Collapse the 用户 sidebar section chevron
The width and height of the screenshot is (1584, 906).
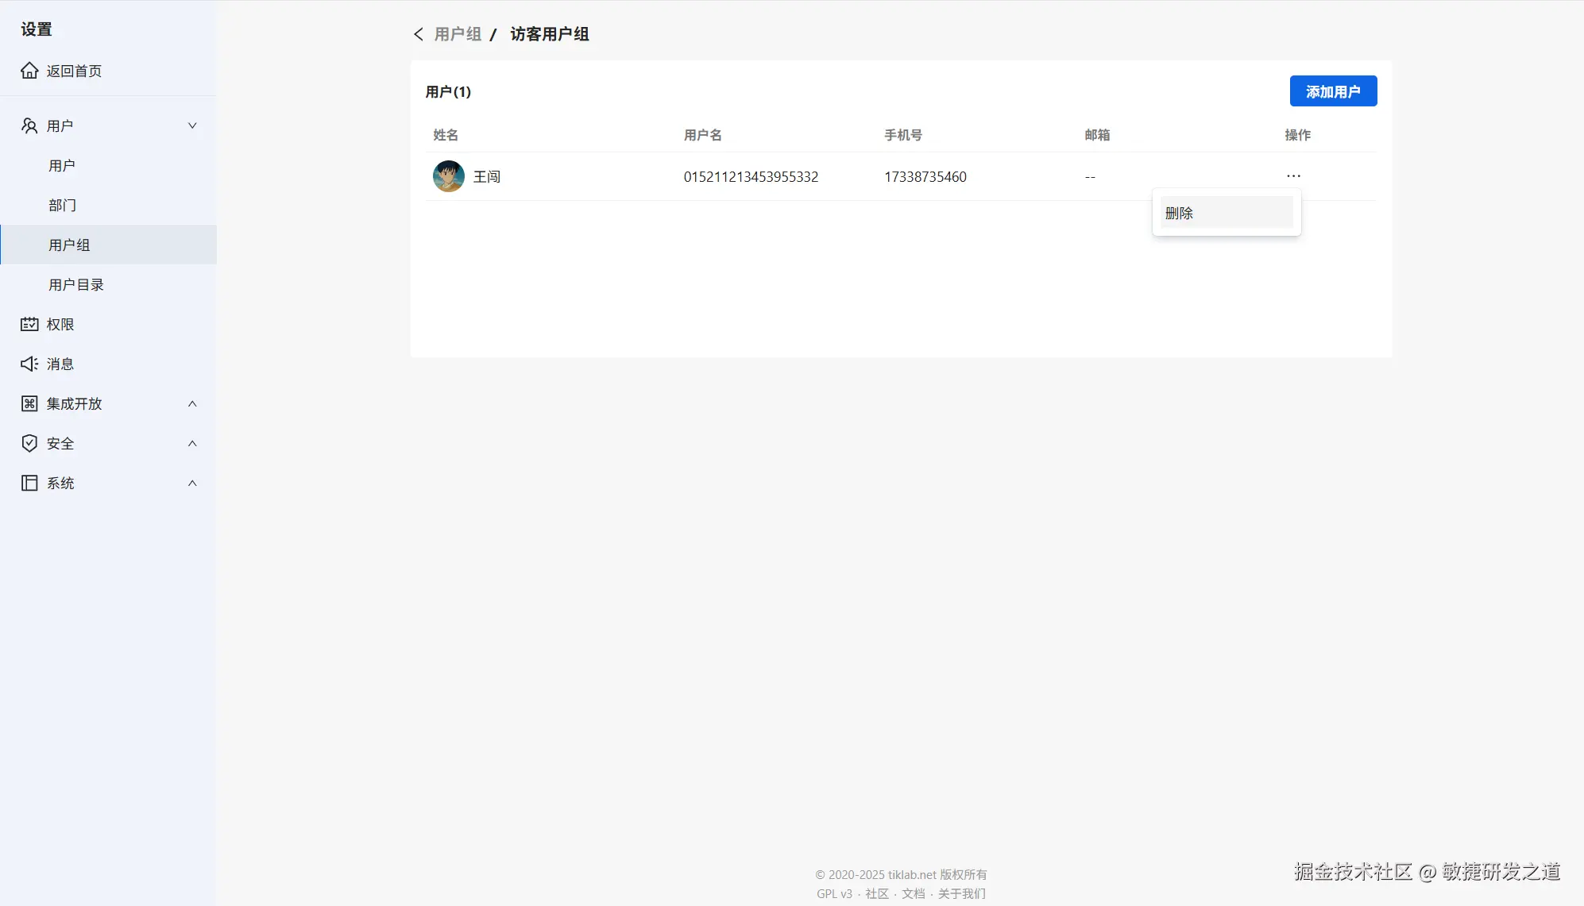[192, 125]
